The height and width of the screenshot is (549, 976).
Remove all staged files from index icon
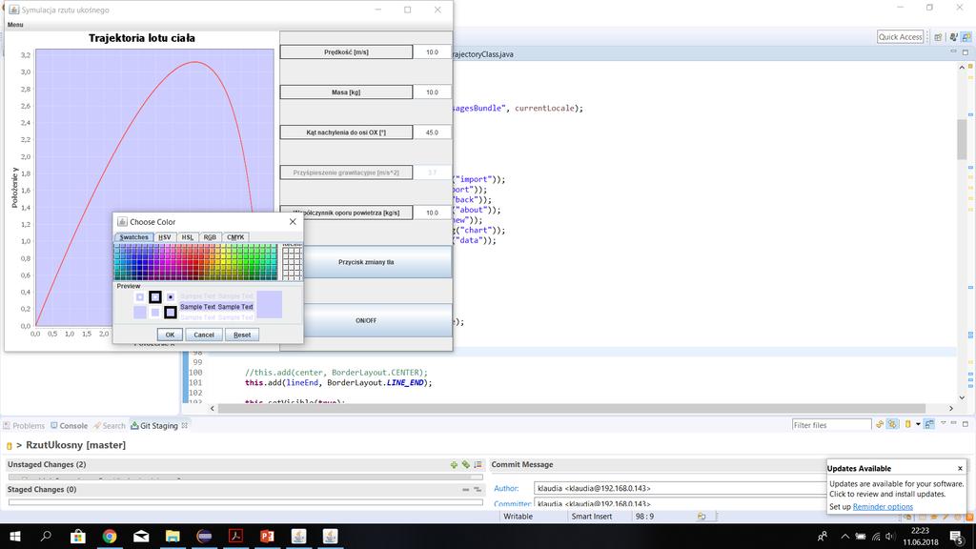click(x=478, y=490)
